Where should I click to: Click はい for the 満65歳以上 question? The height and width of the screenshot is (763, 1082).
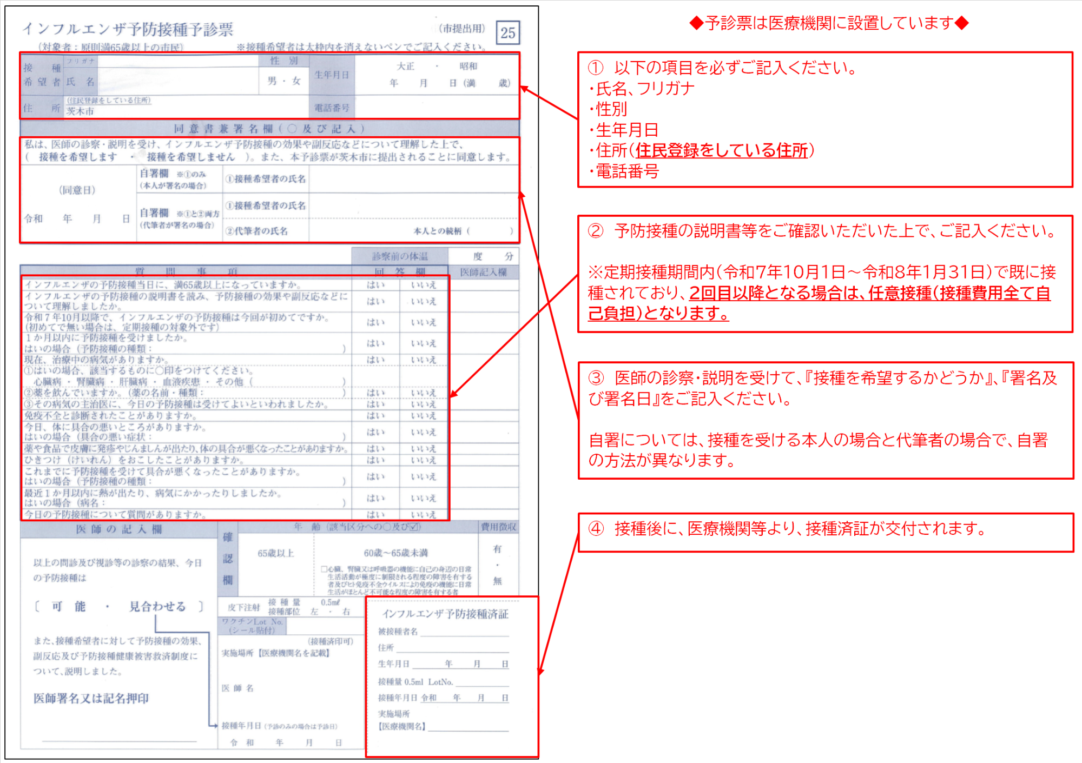pos(375,285)
